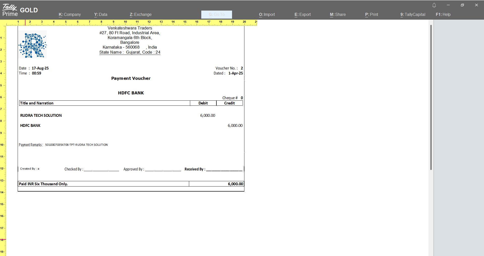
Task: Restore down the Tally window
Action: 462,5
